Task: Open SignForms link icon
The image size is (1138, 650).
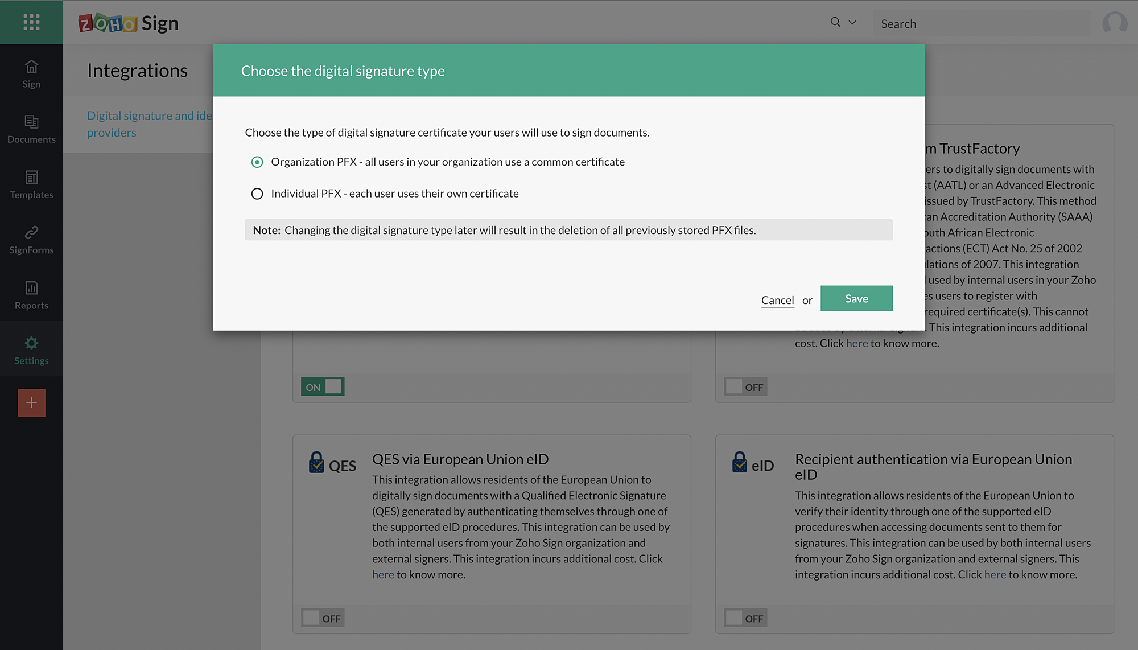Action: tap(31, 233)
